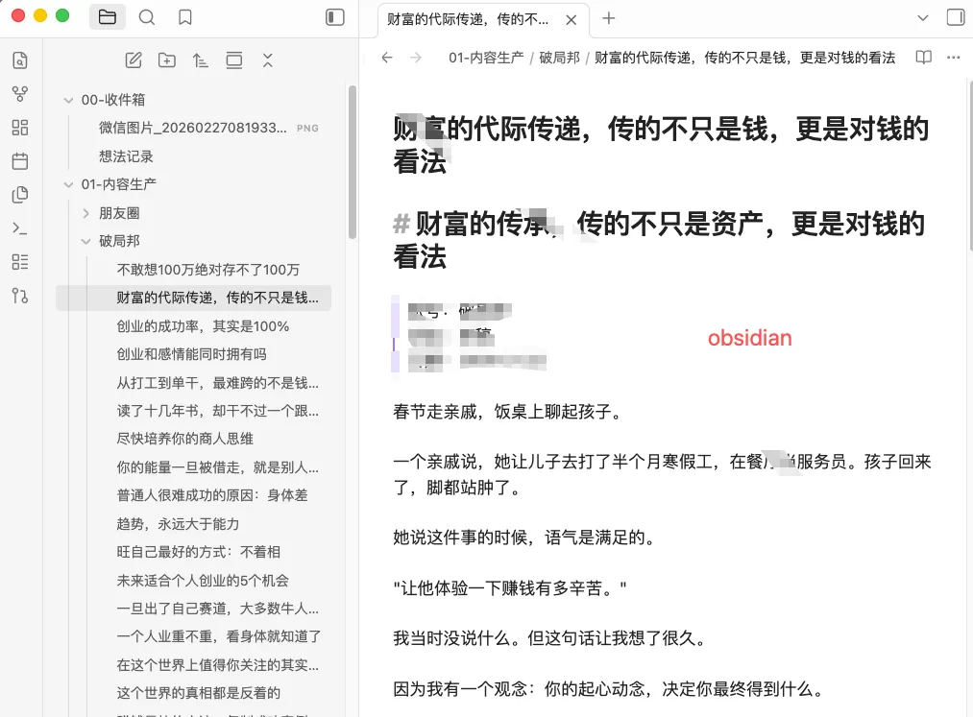Screen dimensions: 973x717
Task: Close the 财富的代际传递 tab
Action: tap(571, 20)
